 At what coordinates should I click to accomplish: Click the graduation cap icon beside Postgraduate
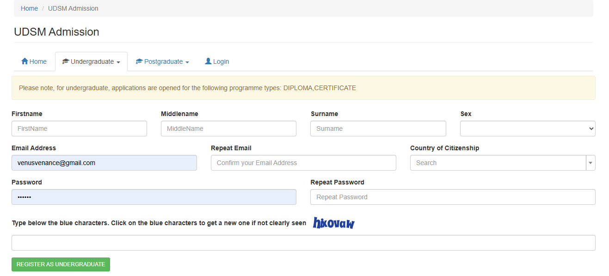[139, 61]
